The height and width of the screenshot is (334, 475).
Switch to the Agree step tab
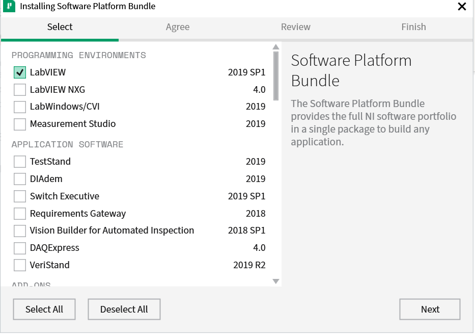pyautogui.click(x=178, y=27)
